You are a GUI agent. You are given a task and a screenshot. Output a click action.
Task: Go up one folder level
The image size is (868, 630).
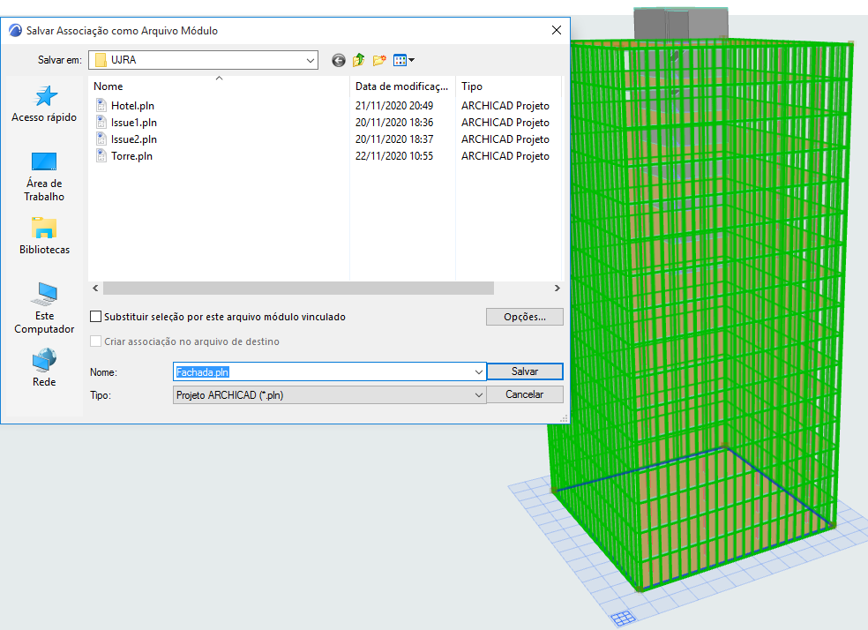click(359, 60)
